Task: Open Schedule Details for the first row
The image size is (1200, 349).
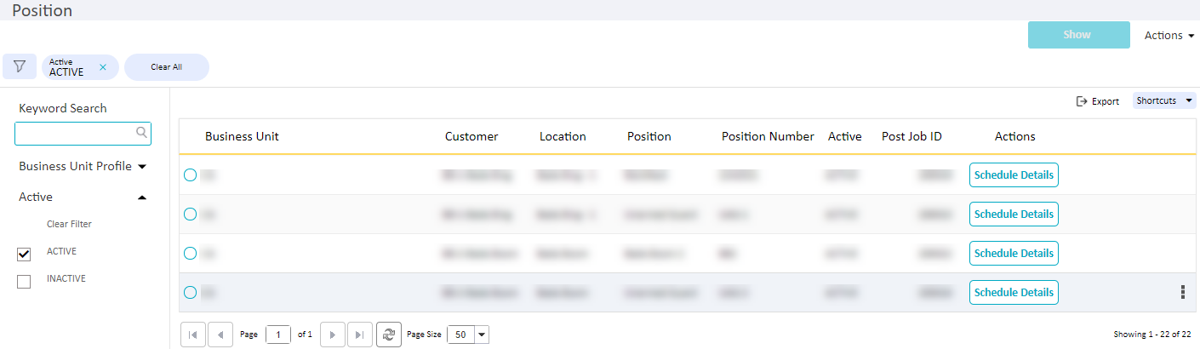Action: pyautogui.click(x=1014, y=174)
